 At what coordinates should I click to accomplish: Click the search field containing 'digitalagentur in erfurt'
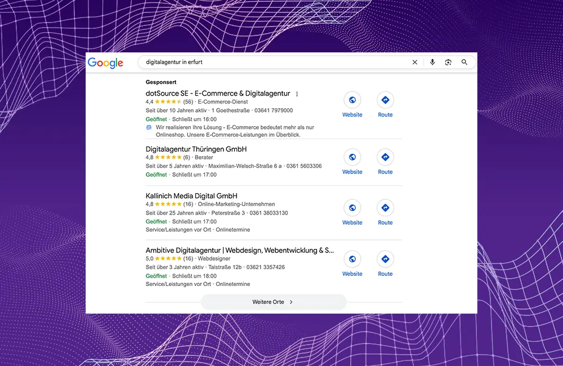click(x=270, y=63)
